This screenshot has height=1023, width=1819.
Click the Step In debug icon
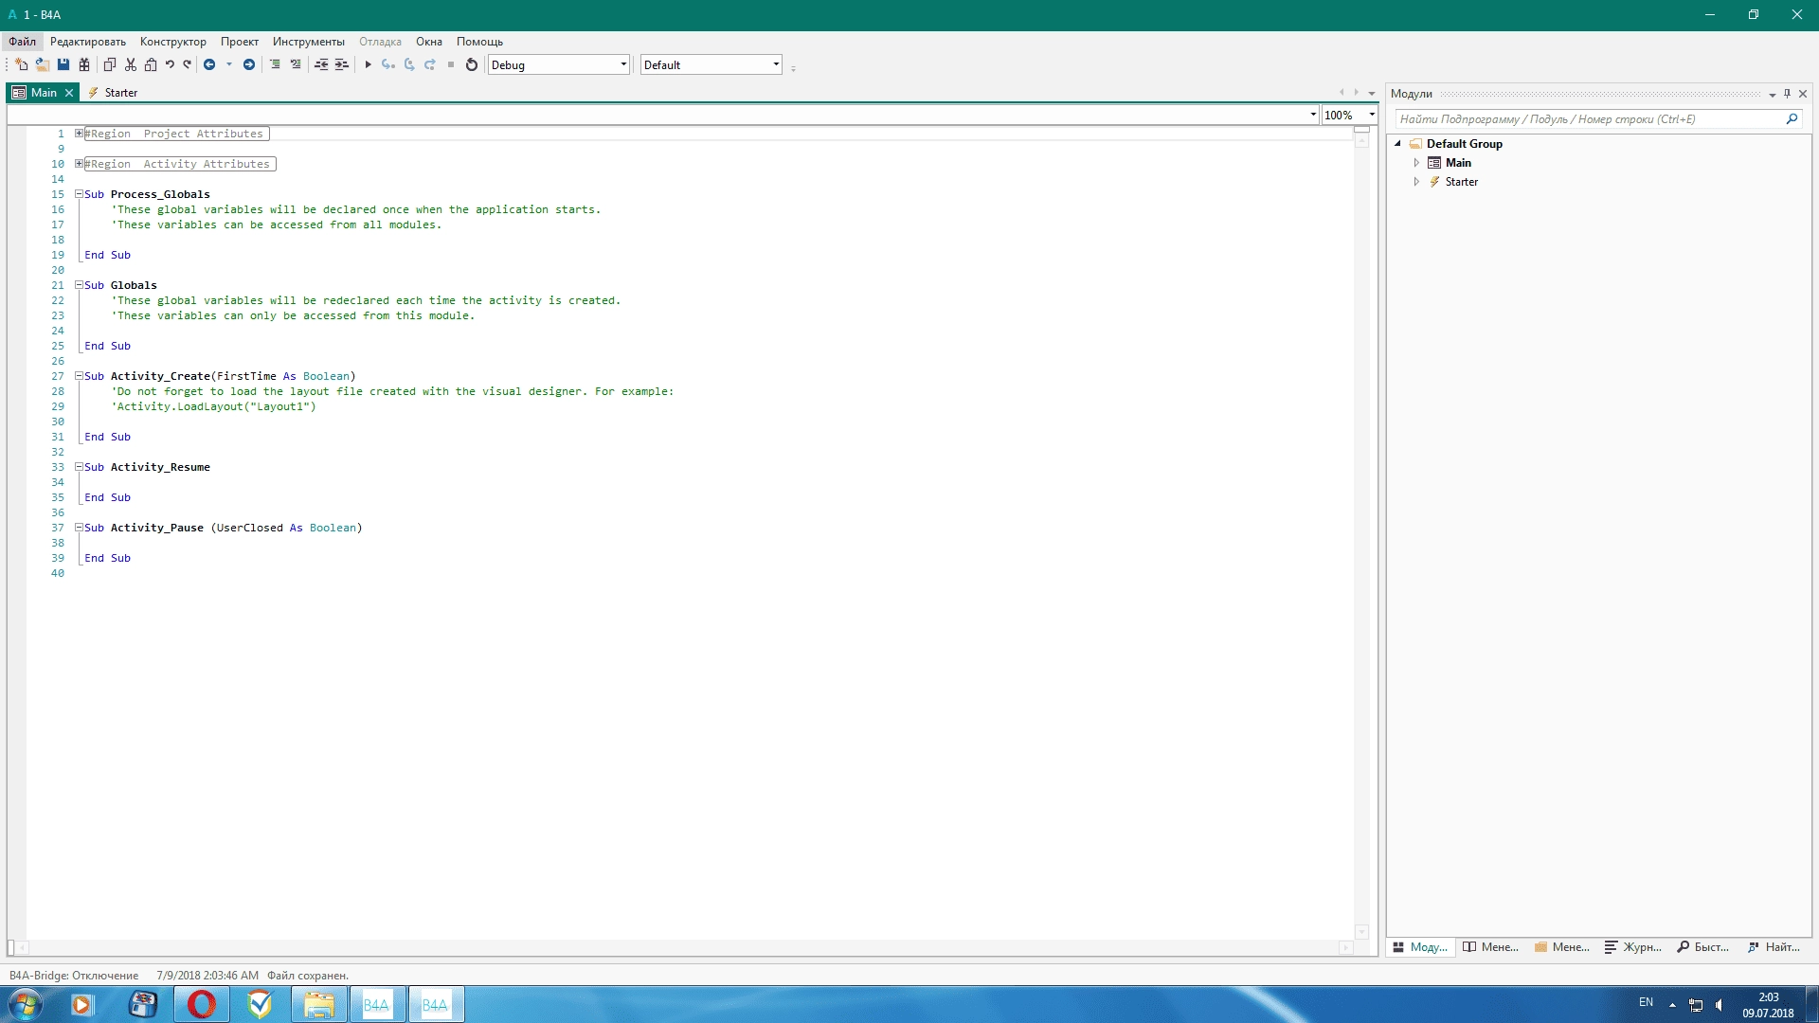coord(388,64)
